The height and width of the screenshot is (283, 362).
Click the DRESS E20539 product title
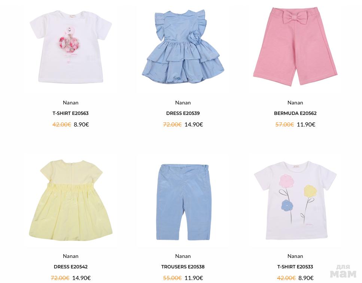click(183, 113)
